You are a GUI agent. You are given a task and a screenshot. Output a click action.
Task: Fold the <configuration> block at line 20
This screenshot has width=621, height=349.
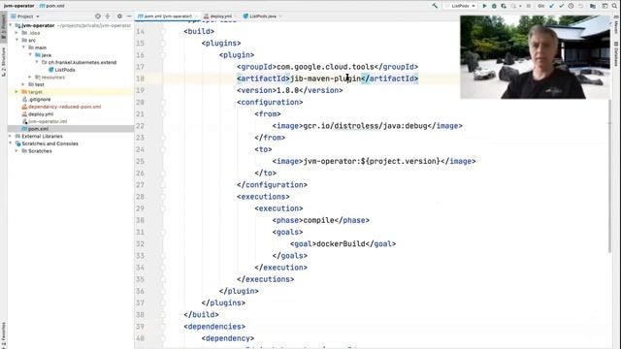(x=163, y=102)
